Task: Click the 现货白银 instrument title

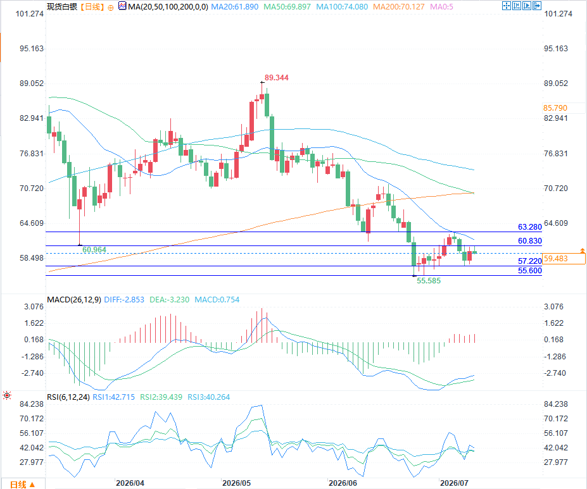Action: point(62,7)
